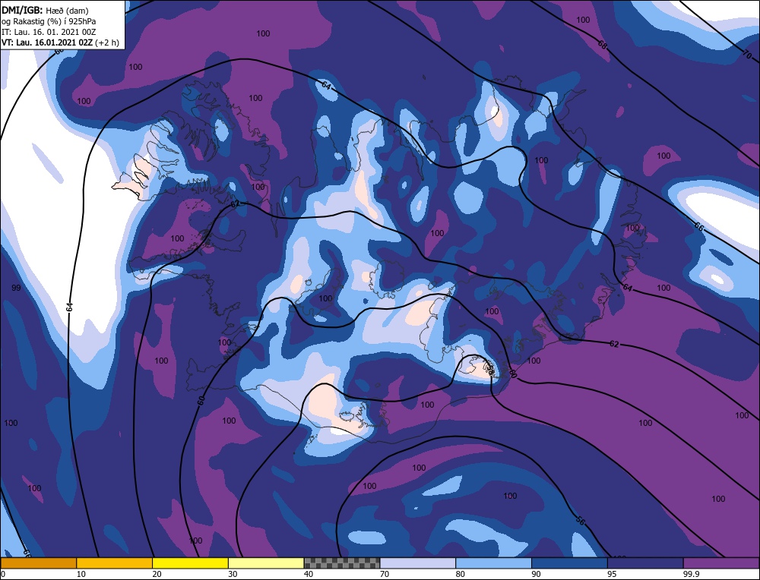Click the pale yellow 30–40 legend swatch

point(266,563)
